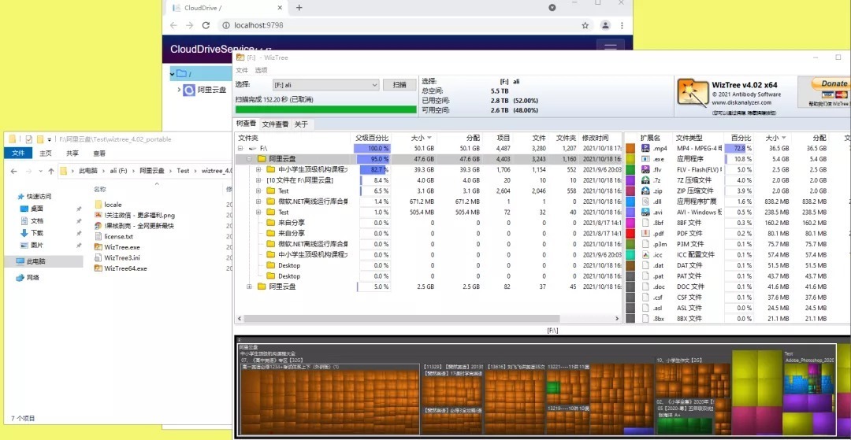851x440 pixels.
Task: Collapse the F:\ root node in tree
Action: (x=240, y=148)
